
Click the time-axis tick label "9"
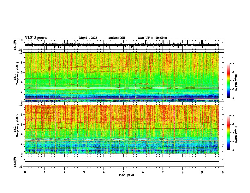[202, 172]
